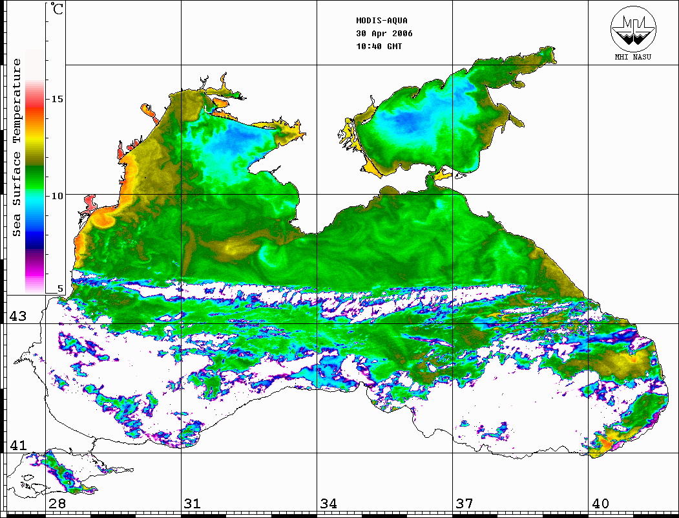Click the 5 tick label on the scale
The height and width of the screenshot is (518, 679).
point(59,288)
